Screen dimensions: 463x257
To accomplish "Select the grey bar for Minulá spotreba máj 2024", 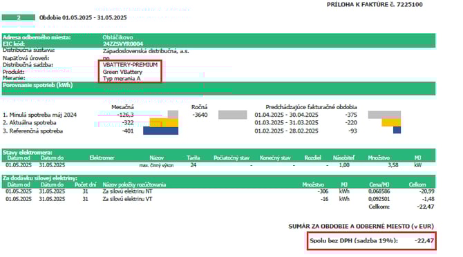I will (x=173, y=115).
